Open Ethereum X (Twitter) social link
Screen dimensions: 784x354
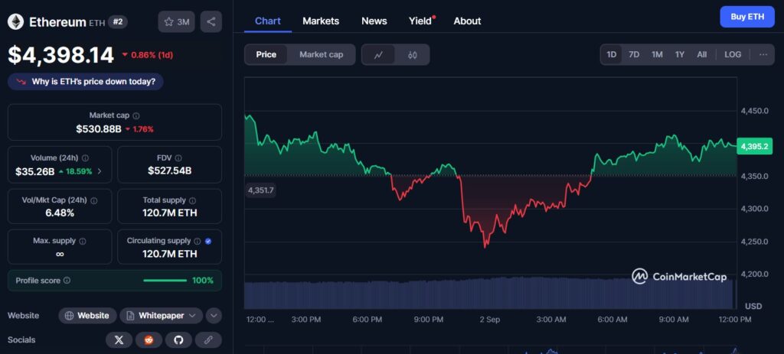pos(119,340)
